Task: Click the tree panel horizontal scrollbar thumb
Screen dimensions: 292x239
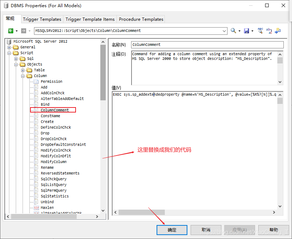Action: tap(44, 217)
